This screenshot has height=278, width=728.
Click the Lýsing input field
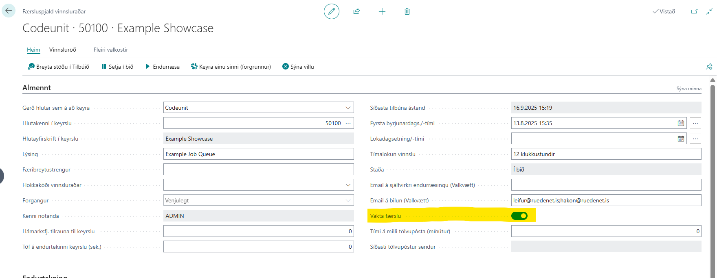point(258,154)
